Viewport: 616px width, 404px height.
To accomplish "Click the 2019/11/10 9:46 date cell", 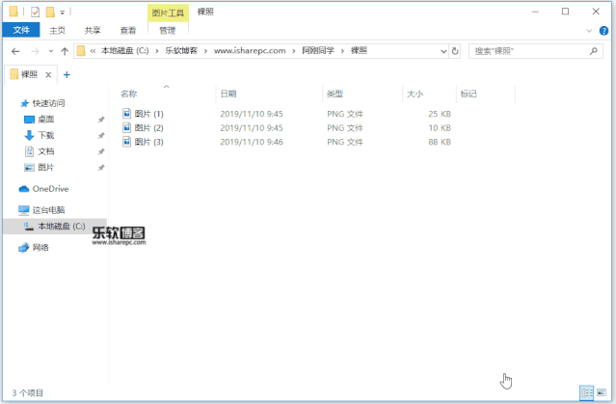I will pyautogui.click(x=252, y=142).
